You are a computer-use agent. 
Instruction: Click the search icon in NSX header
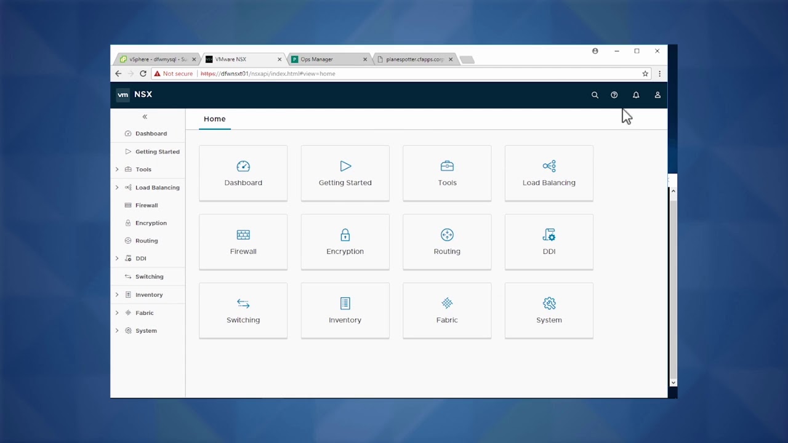[595, 95]
